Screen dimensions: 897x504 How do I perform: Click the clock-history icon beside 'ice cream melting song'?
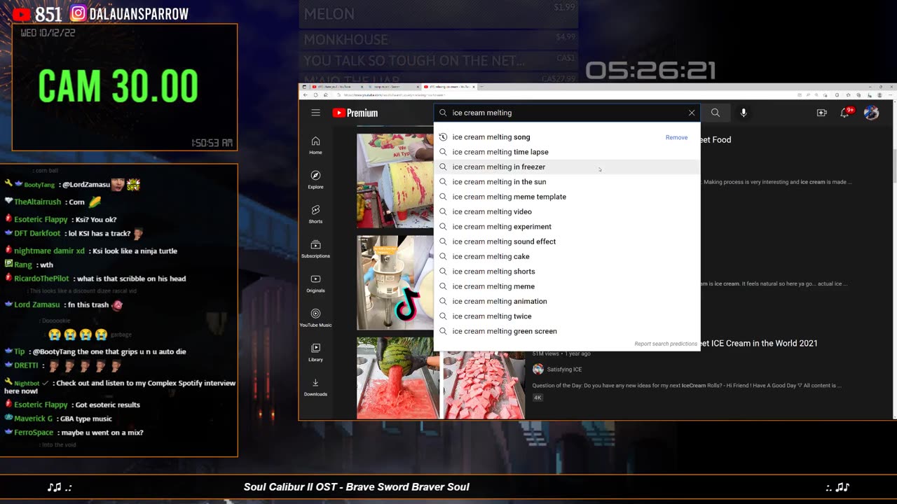[443, 137]
